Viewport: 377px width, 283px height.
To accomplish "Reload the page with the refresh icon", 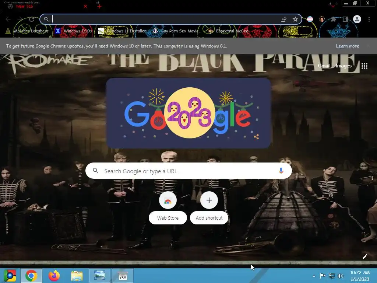I will [x=32, y=19].
